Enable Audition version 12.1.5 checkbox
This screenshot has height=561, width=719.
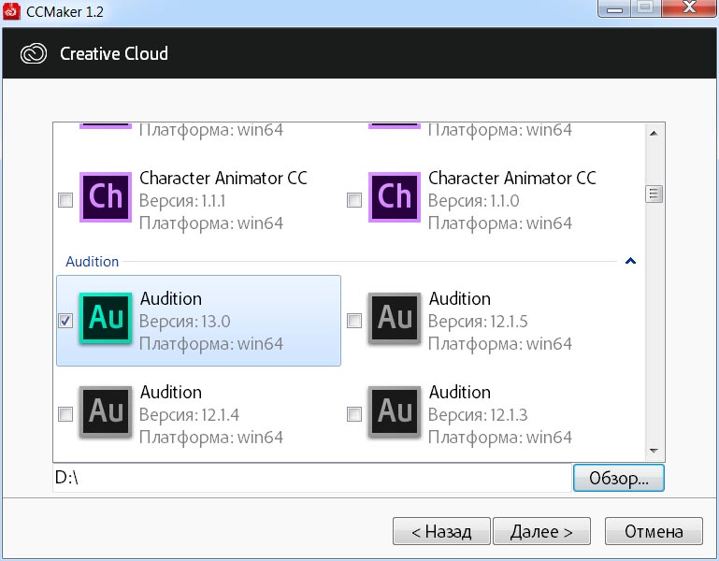click(354, 321)
